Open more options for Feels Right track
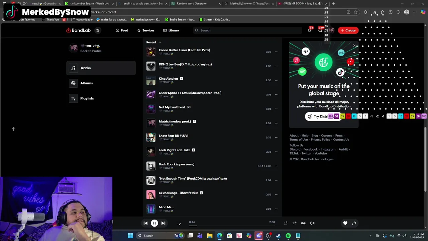 tap(277, 152)
